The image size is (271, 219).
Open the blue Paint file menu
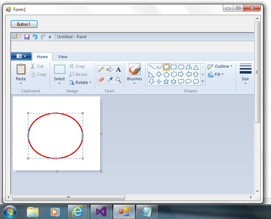point(21,56)
